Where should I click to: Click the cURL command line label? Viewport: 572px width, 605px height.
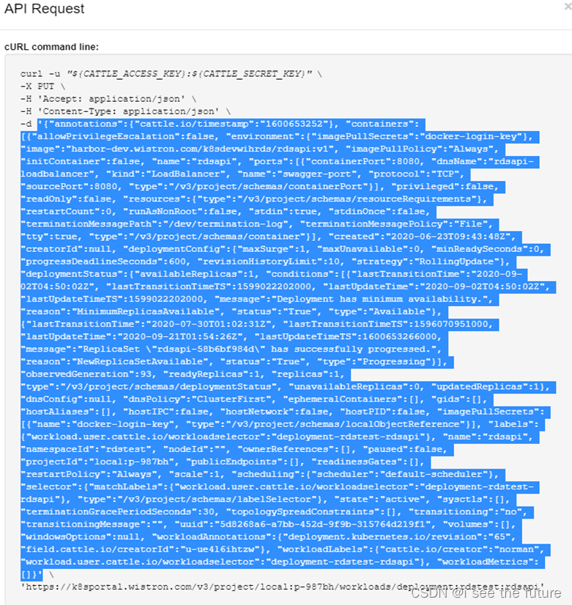point(51,47)
